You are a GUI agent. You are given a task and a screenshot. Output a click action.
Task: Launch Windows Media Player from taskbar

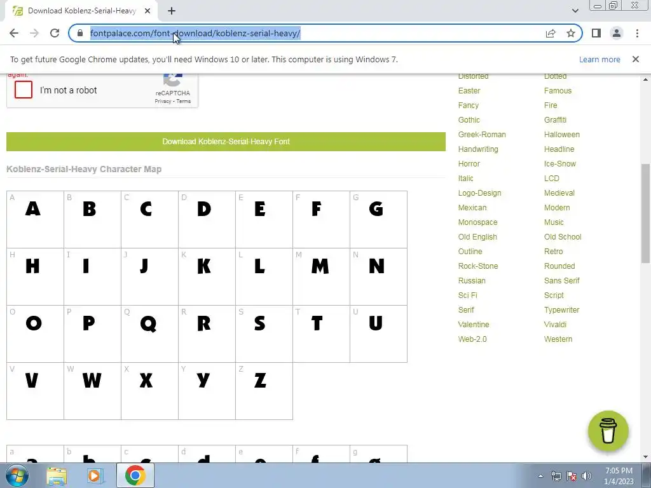(95, 476)
